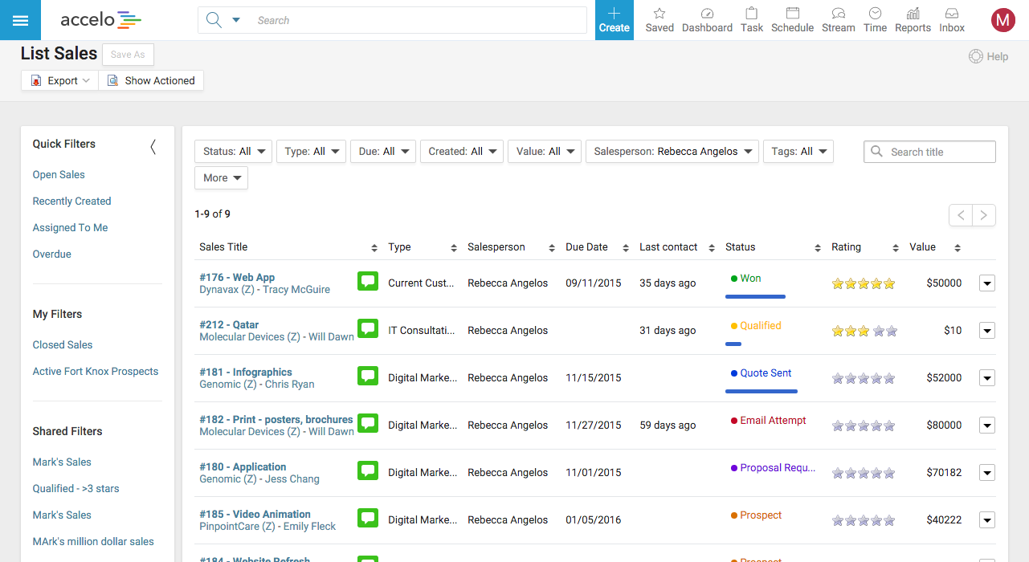This screenshot has width=1029, height=562.
Task: Open the Status: All filter dropdown
Action: [x=233, y=151]
